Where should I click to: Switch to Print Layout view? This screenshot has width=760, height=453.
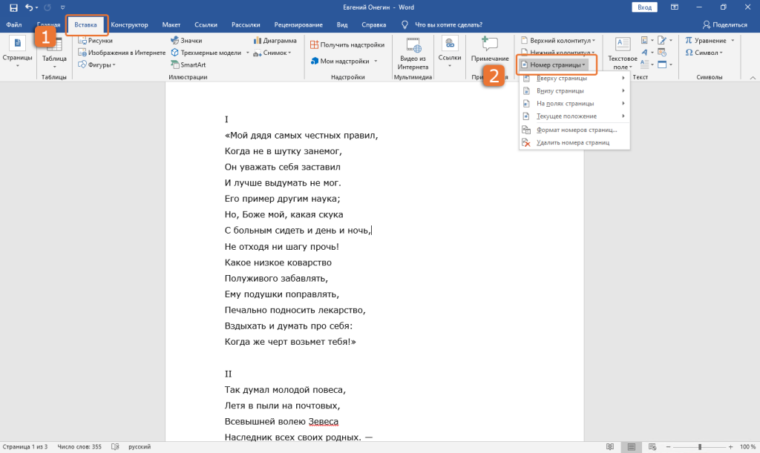(631, 447)
